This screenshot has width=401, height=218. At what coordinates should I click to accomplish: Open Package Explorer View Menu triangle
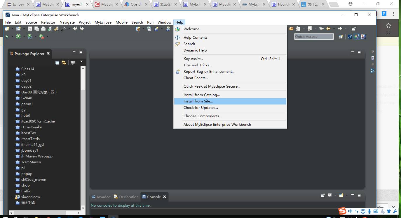[x=81, y=61]
